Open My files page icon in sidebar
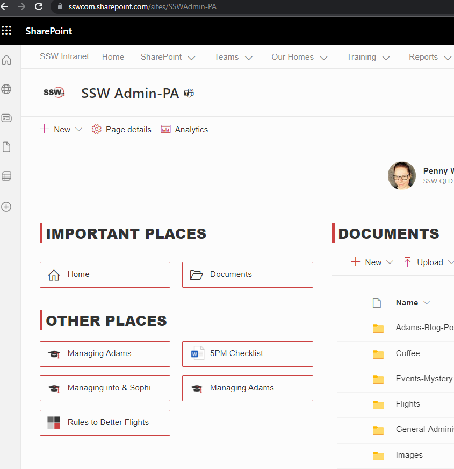The height and width of the screenshot is (469, 454). 6,147
